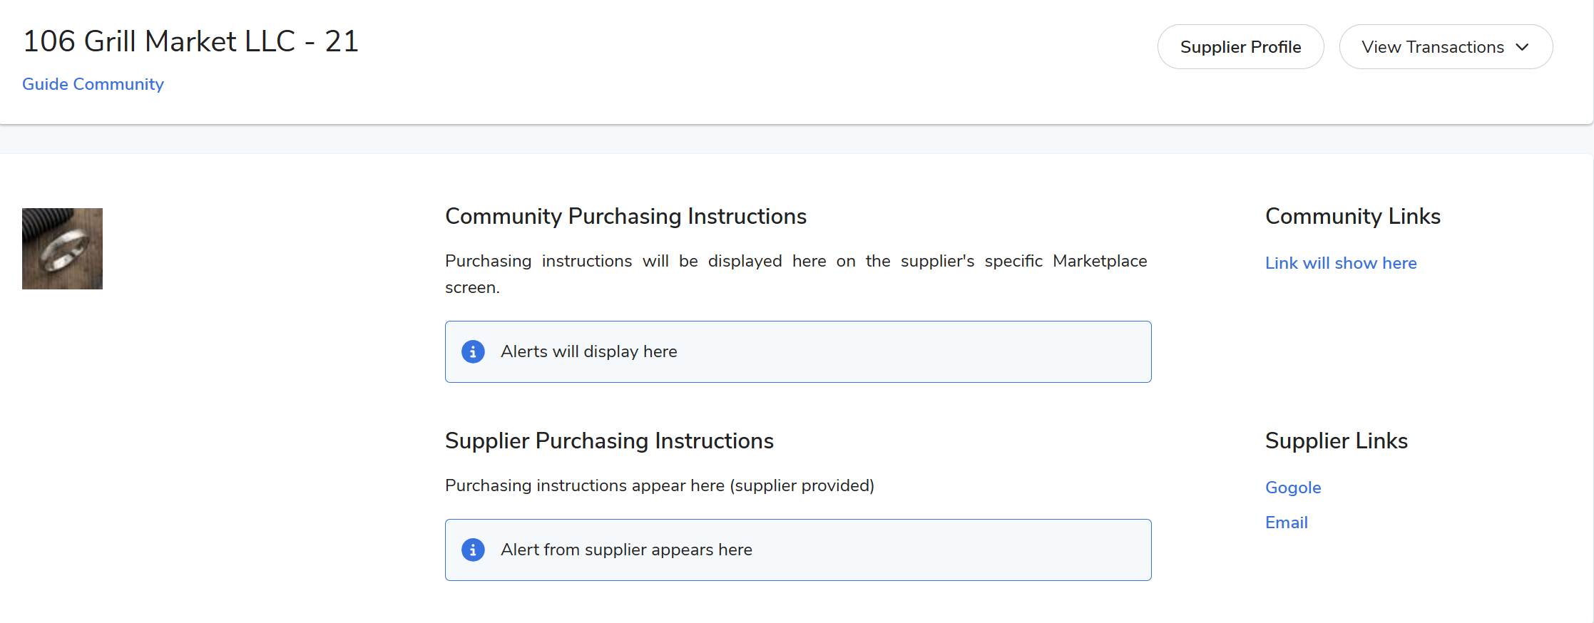The height and width of the screenshot is (623, 1594).
Task: Click the Community Links heading
Action: click(x=1352, y=216)
